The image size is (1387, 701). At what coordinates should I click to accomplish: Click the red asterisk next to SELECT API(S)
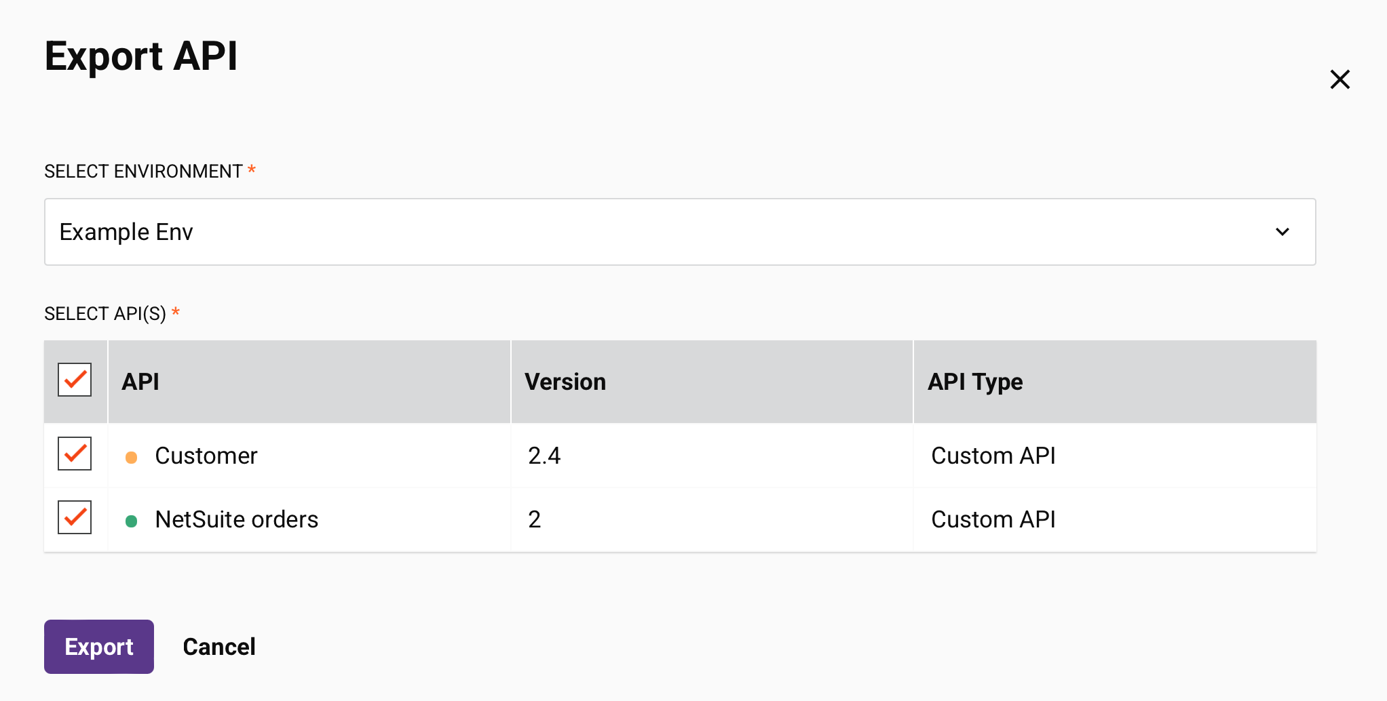click(x=176, y=313)
